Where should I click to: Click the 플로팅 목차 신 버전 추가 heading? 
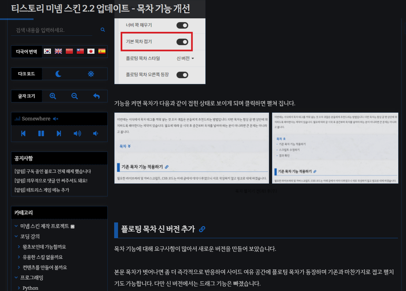point(158,229)
